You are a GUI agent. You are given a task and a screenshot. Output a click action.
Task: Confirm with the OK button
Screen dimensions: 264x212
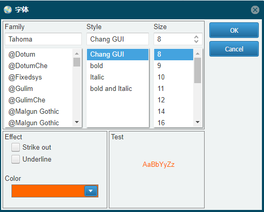pos(234,30)
